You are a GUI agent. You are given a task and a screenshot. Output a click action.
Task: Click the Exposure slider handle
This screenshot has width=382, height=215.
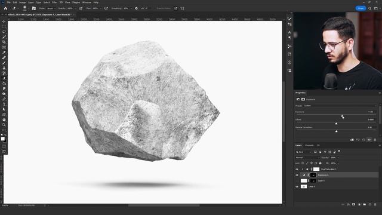342,116
